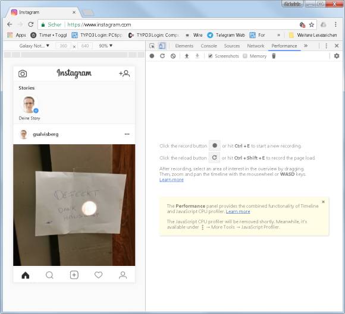The width and height of the screenshot is (345, 314).
Task: Select the Performance tab
Action: 284,46
